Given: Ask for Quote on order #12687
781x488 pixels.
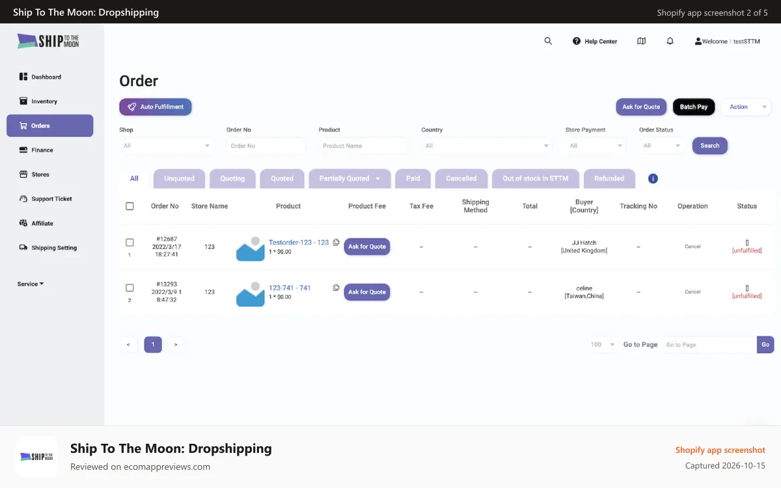Looking at the screenshot, I should (x=367, y=247).
